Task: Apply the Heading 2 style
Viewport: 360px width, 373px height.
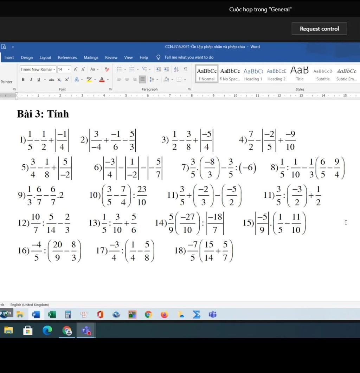Action: pos(276,74)
